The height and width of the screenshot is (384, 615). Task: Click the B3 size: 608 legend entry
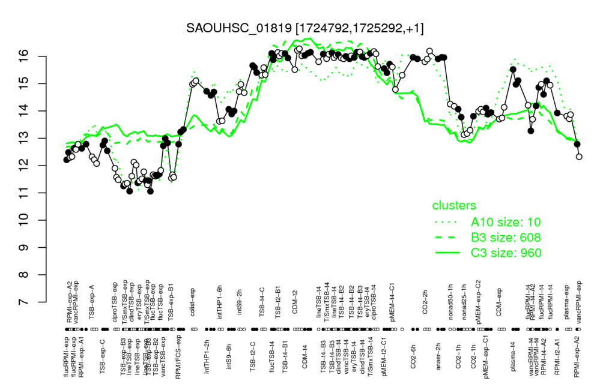pyautogui.click(x=506, y=238)
